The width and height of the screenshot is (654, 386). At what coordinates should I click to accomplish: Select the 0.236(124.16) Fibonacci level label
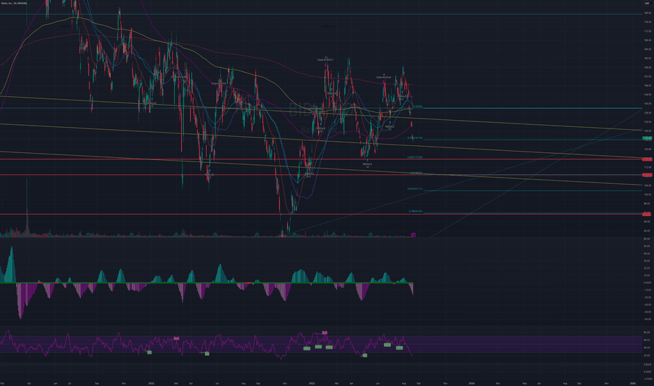[x=415, y=138]
